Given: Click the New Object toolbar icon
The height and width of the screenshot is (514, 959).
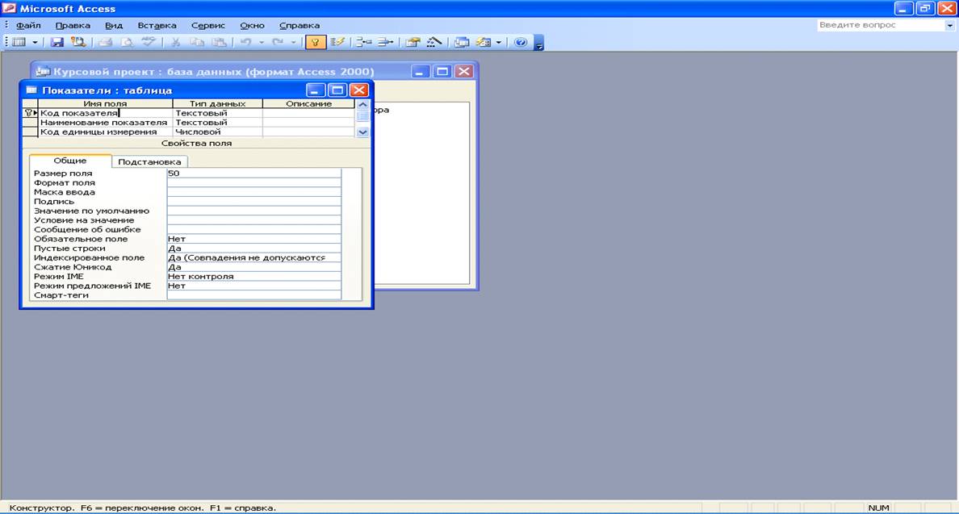Looking at the screenshot, I should [484, 42].
